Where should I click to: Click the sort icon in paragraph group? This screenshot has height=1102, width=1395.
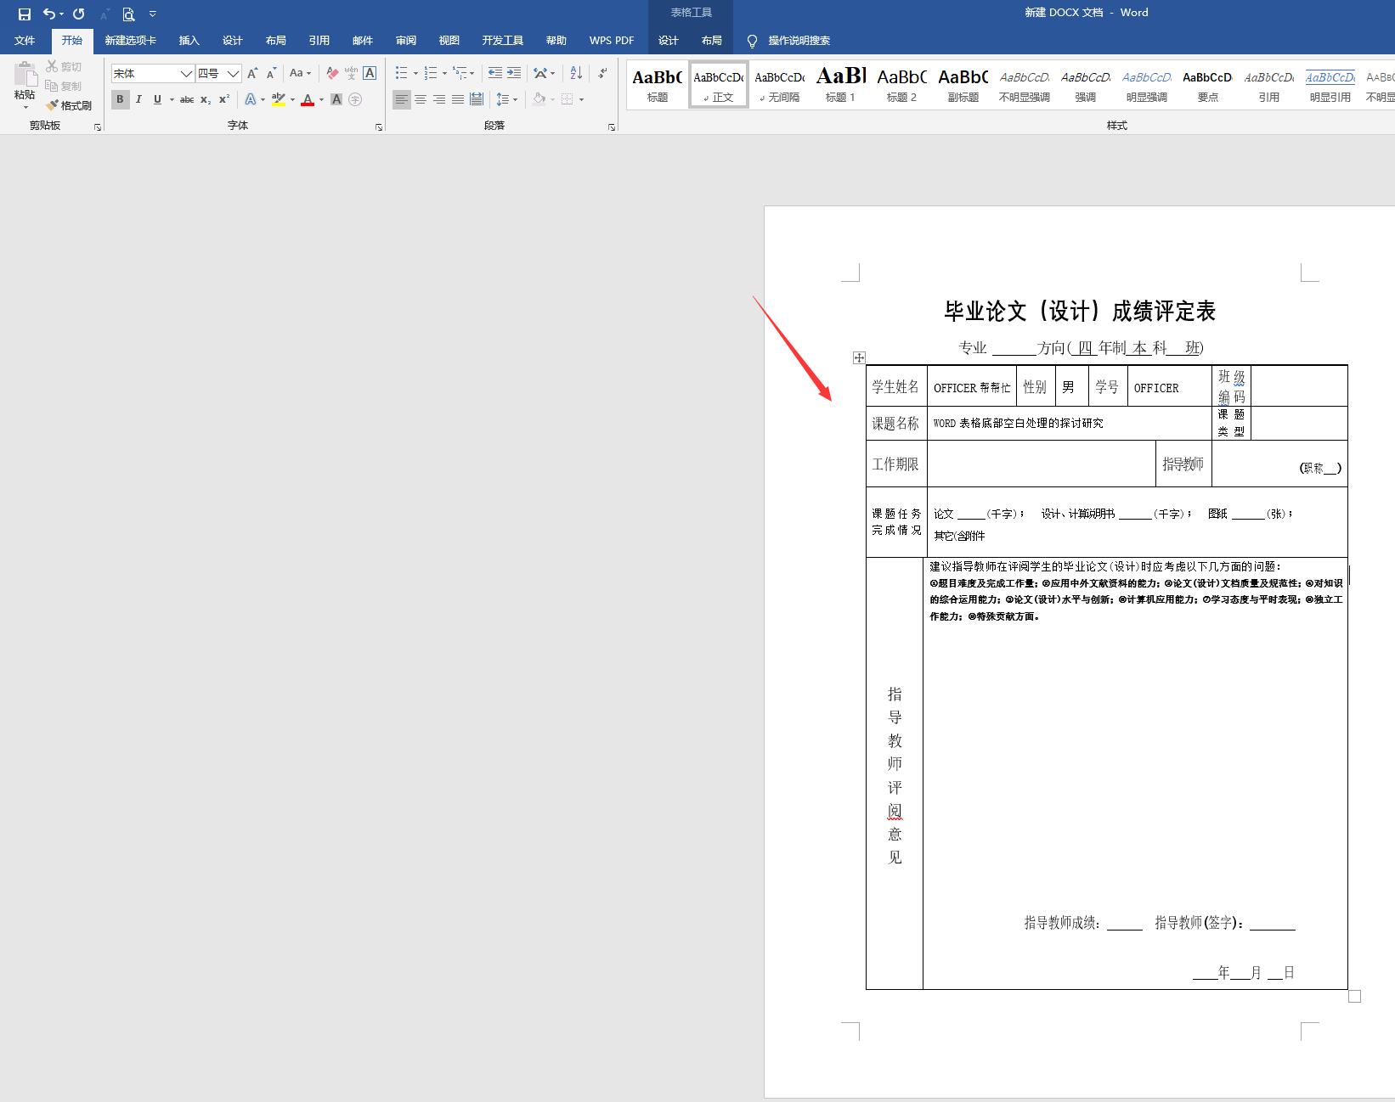click(575, 73)
